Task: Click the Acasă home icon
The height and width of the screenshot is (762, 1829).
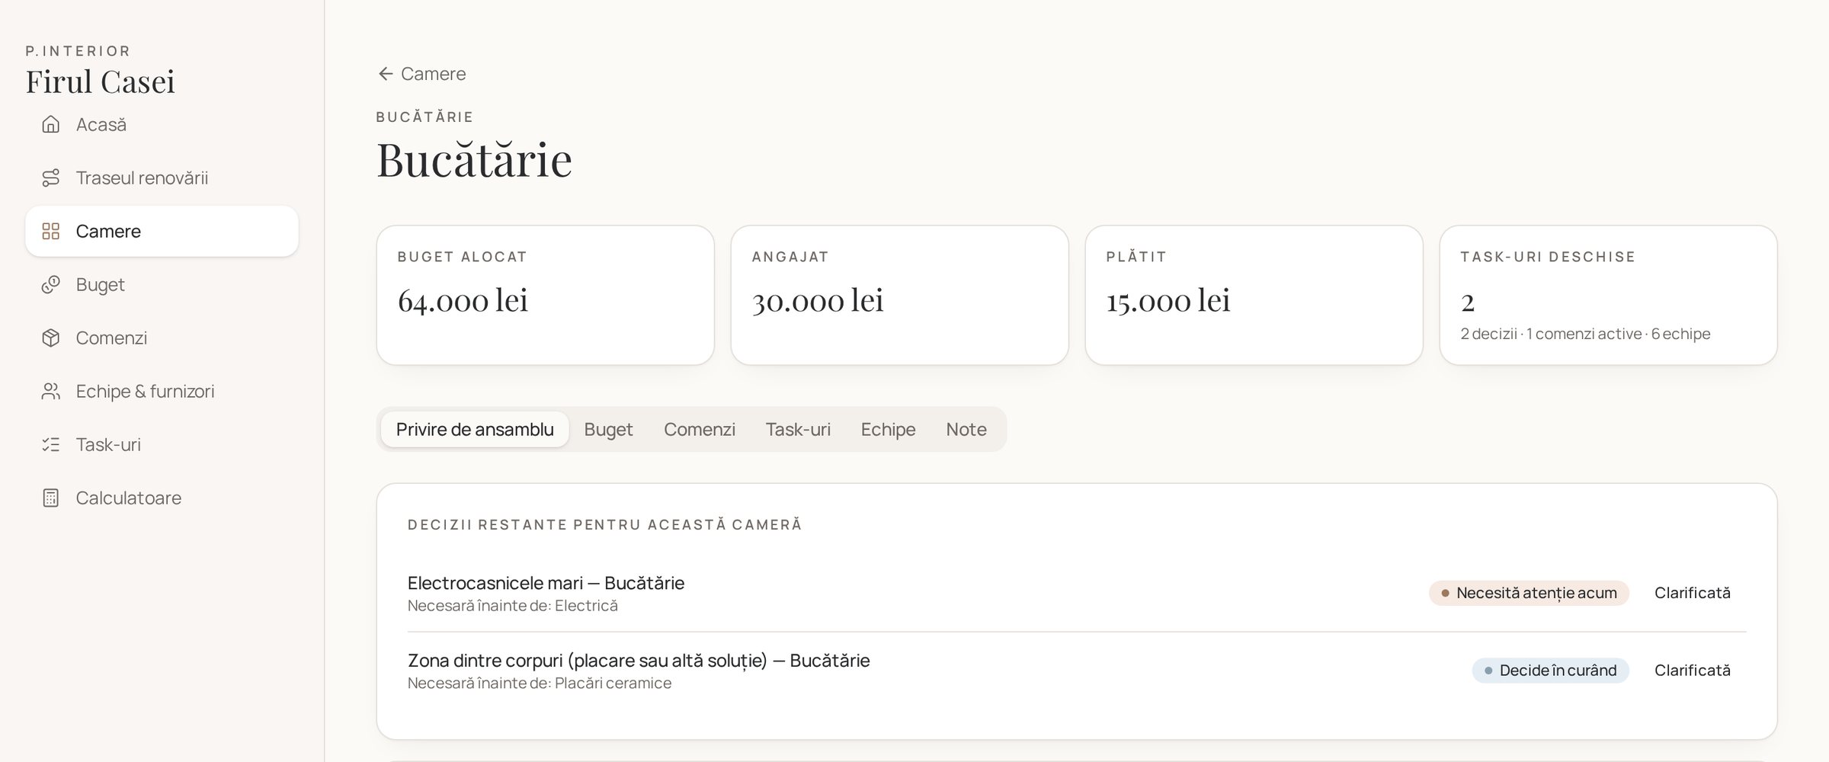Action: 50,124
